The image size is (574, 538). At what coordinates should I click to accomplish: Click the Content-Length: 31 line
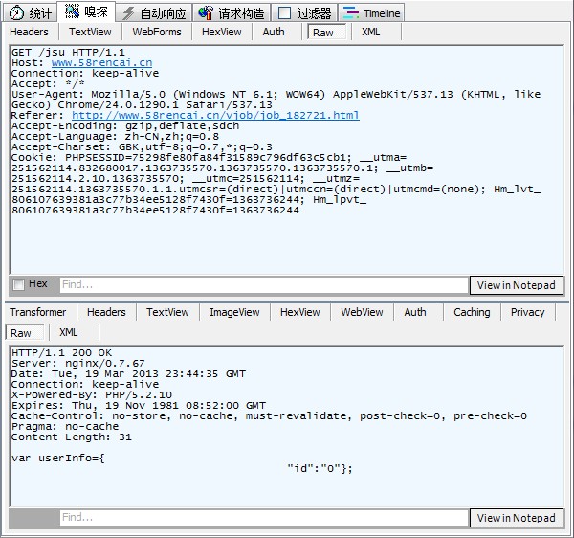tap(72, 437)
